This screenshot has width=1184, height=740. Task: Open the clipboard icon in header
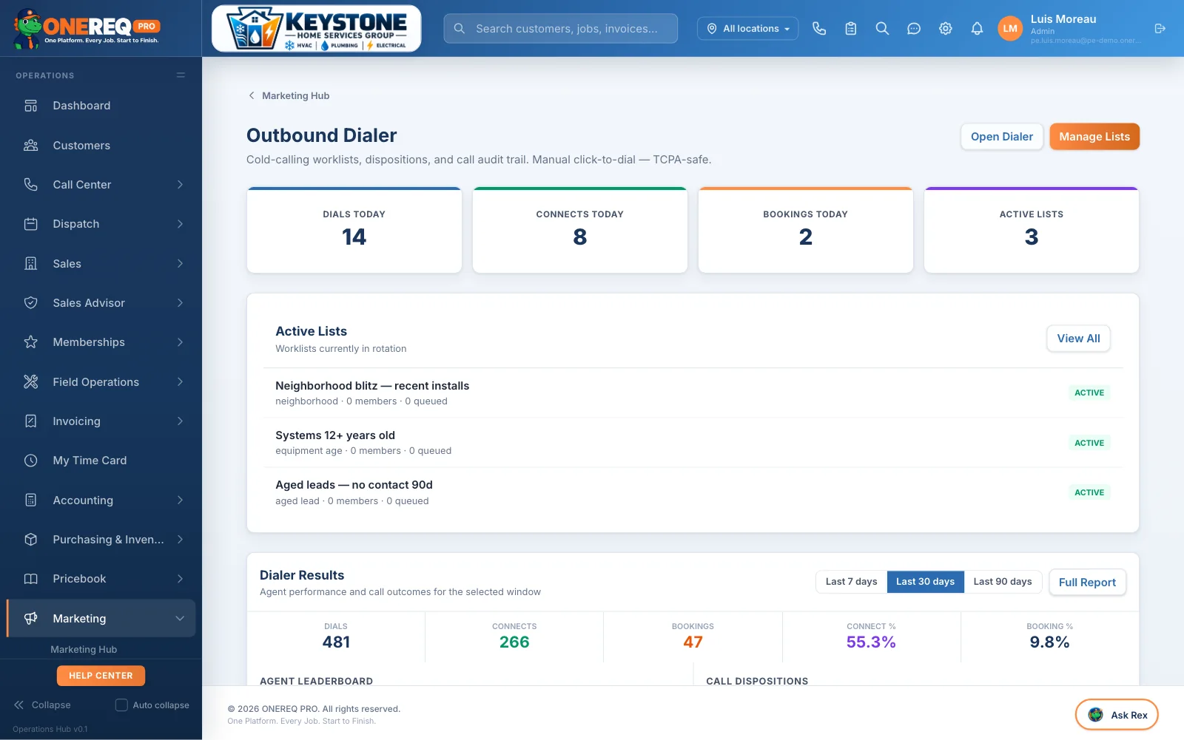click(x=851, y=28)
